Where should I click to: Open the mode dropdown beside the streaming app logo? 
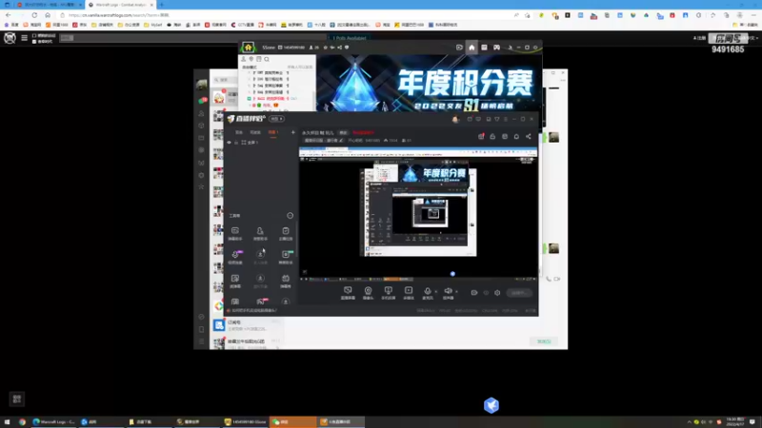coord(276,119)
